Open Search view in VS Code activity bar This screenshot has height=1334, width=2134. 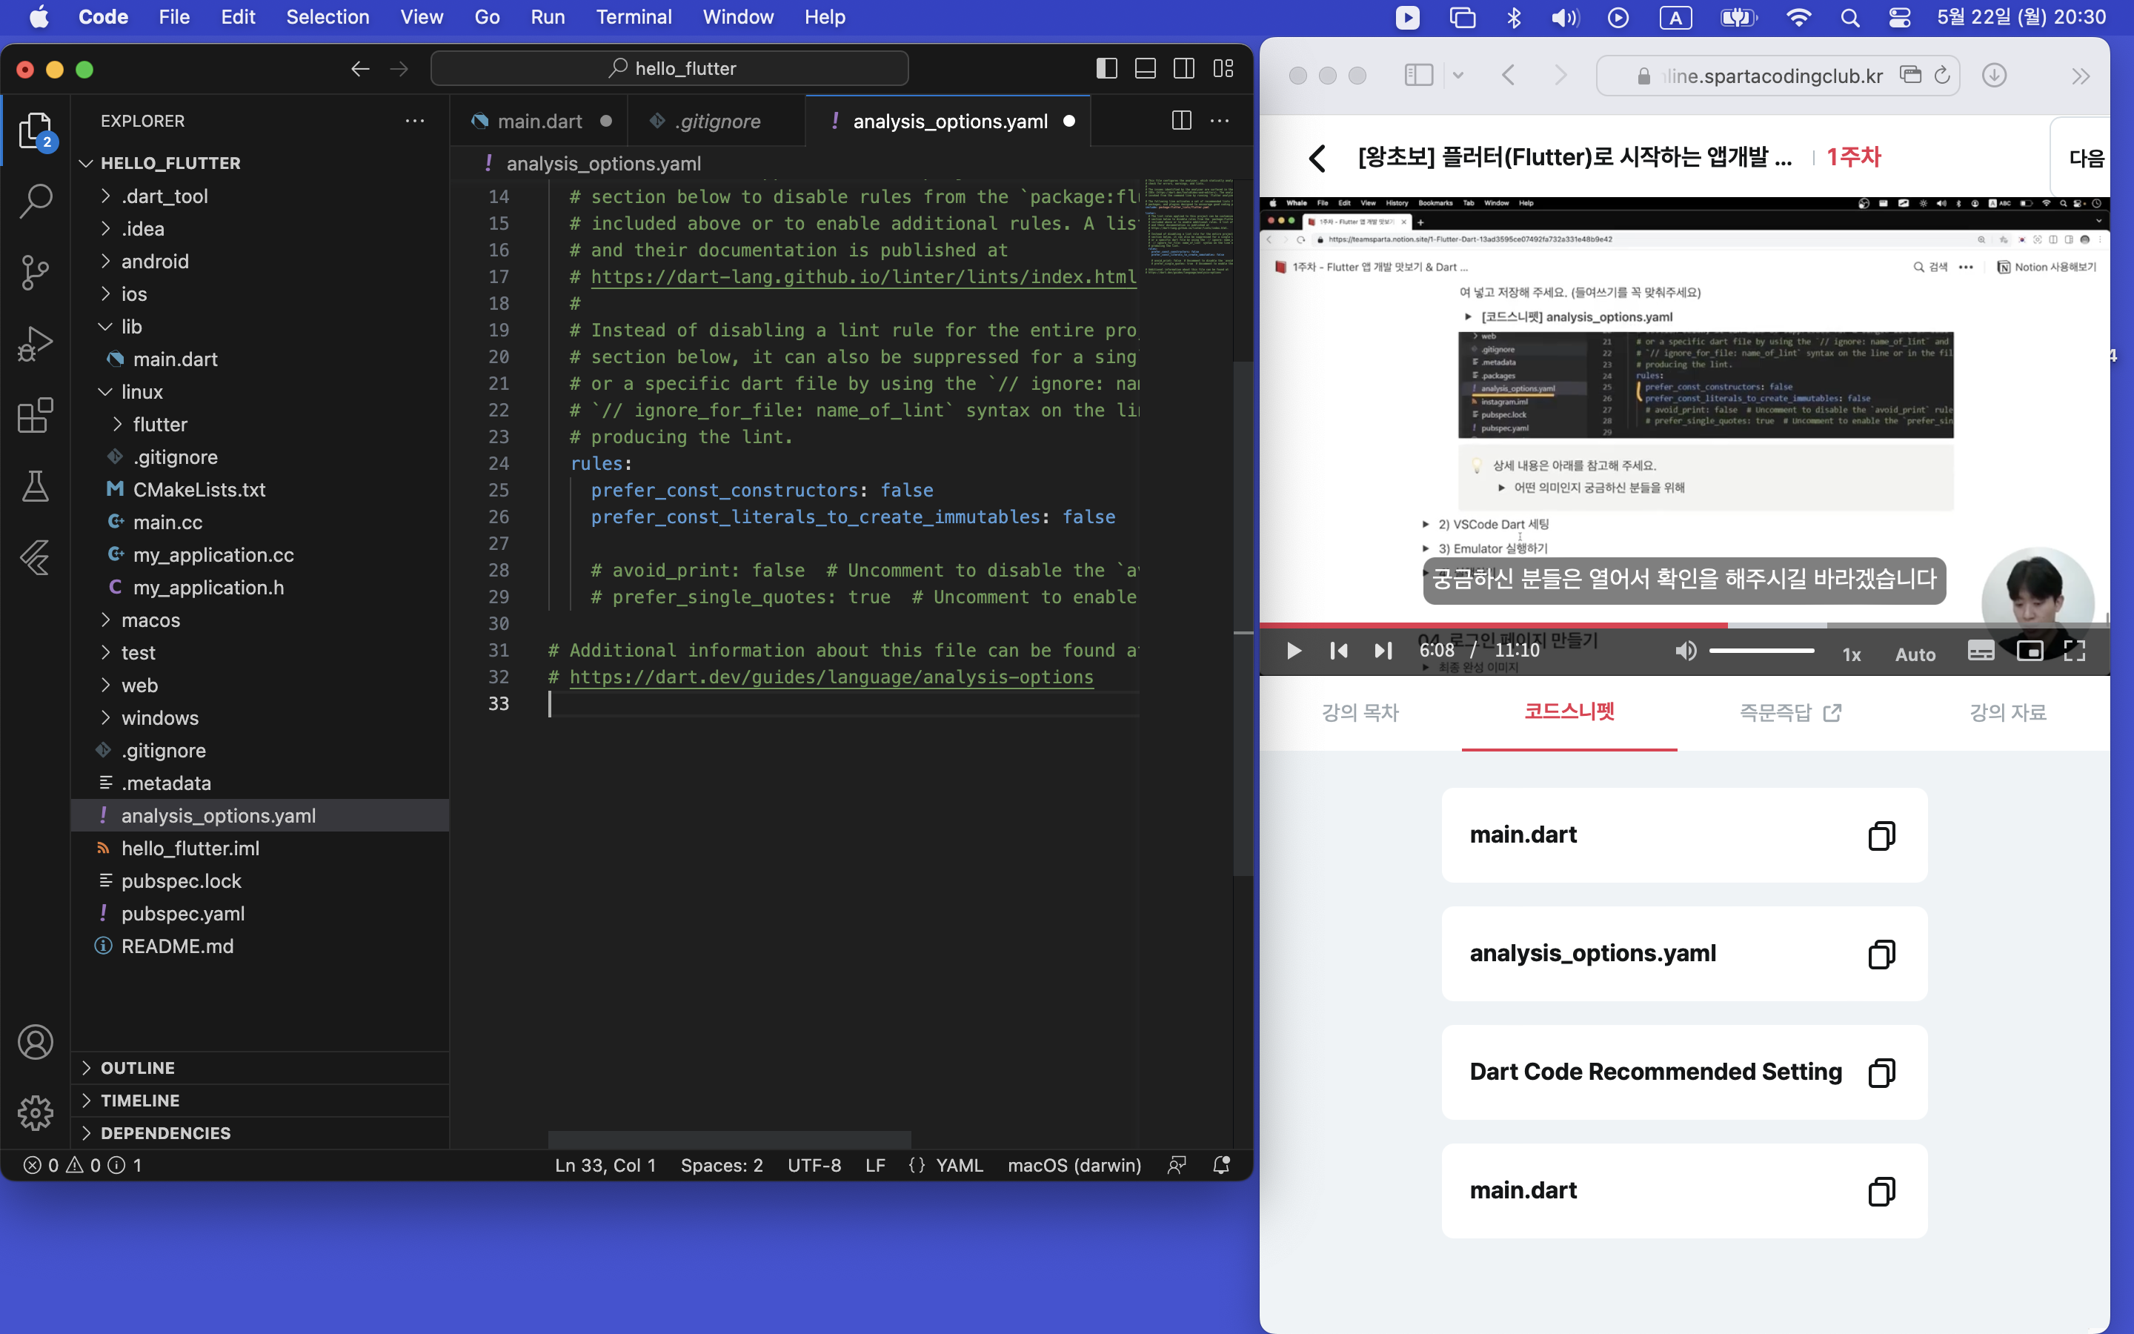(36, 201)
